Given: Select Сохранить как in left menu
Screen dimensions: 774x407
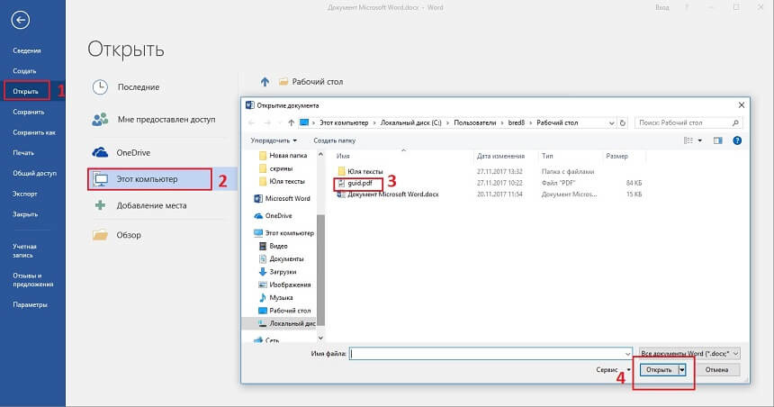Looking at the screenshot, I should 34,132.
